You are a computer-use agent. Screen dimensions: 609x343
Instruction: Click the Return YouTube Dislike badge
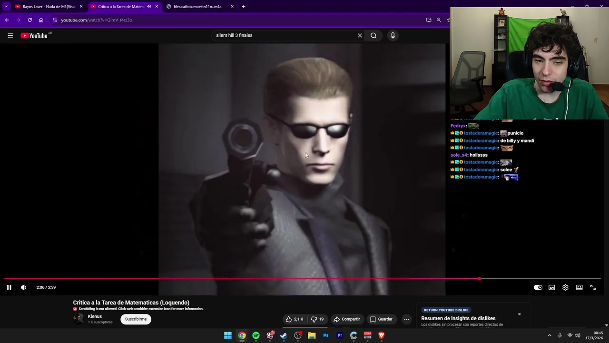coord(446,310)
